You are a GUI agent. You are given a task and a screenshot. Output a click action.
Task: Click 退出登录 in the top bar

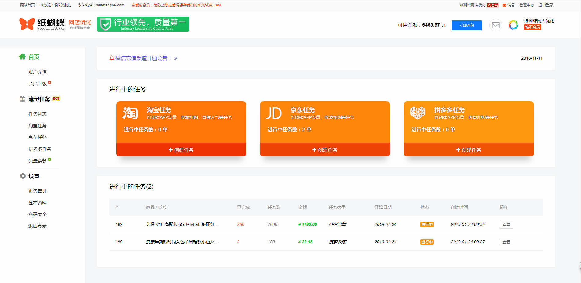click(546, 5)
